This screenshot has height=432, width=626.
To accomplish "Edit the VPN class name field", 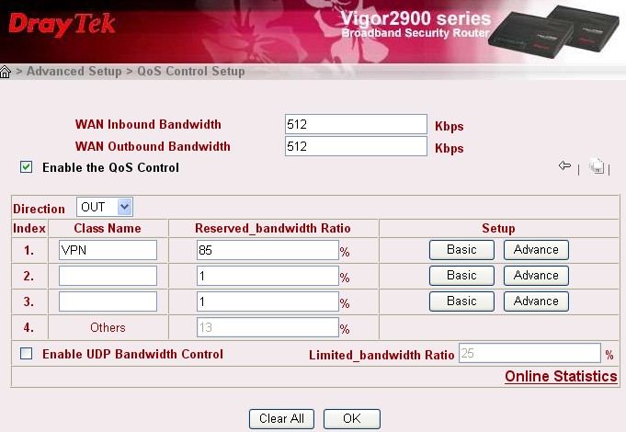I will click(108, 250).
